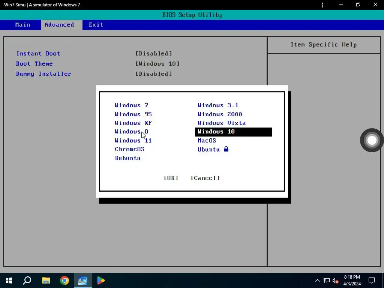The height and width of the screenshot is (288, 384).
Task: Open the three-dot window menu
Action: [x=322, y=5]
